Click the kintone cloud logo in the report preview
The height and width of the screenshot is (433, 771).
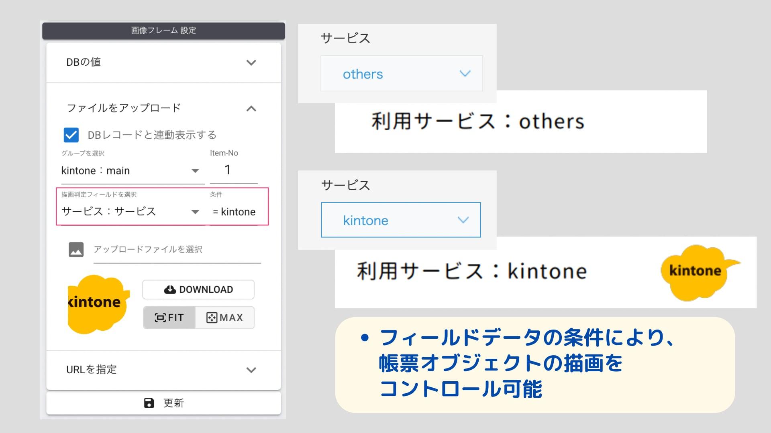[x=700, y=273]
